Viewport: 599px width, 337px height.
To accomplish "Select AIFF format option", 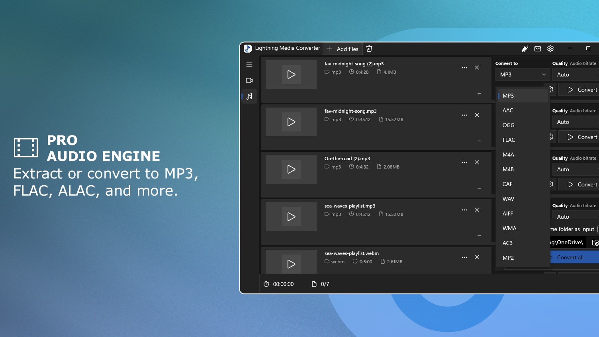I will coord(523,214).
